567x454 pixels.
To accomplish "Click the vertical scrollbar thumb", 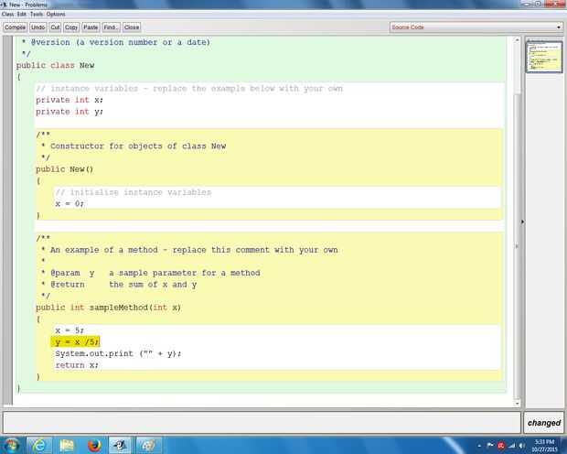I will click(517, 246).
